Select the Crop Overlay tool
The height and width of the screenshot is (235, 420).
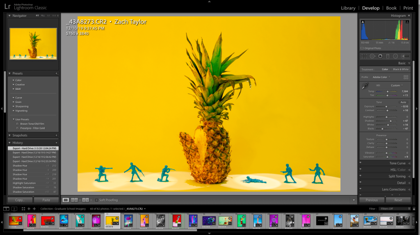(364, 56)
